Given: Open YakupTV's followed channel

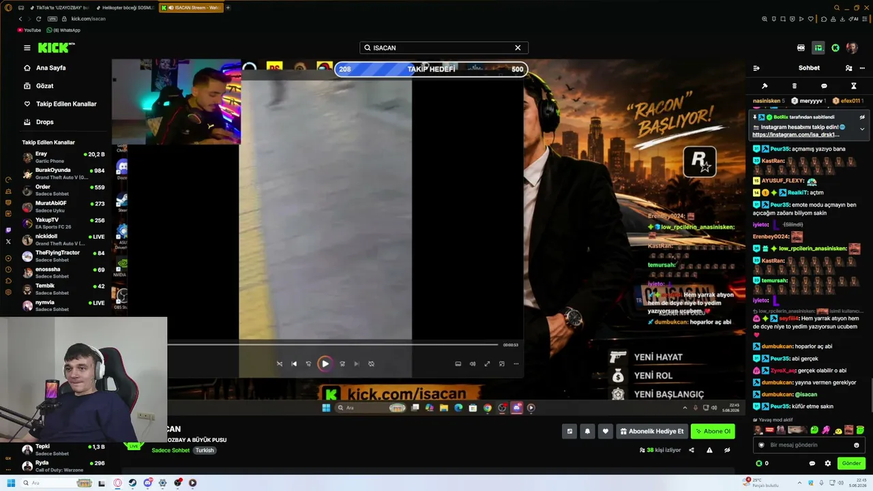Looking at the screenshot, I should click(x=63, y=223).
